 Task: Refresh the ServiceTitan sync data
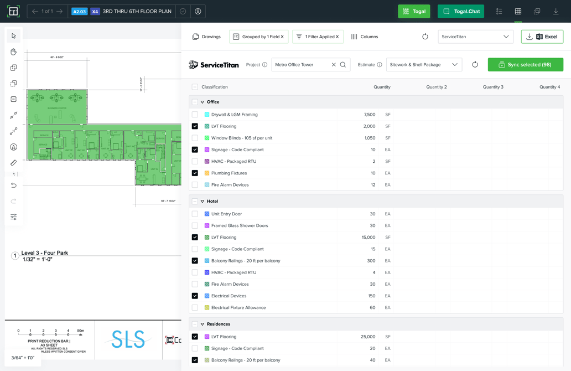pos(475,64)
